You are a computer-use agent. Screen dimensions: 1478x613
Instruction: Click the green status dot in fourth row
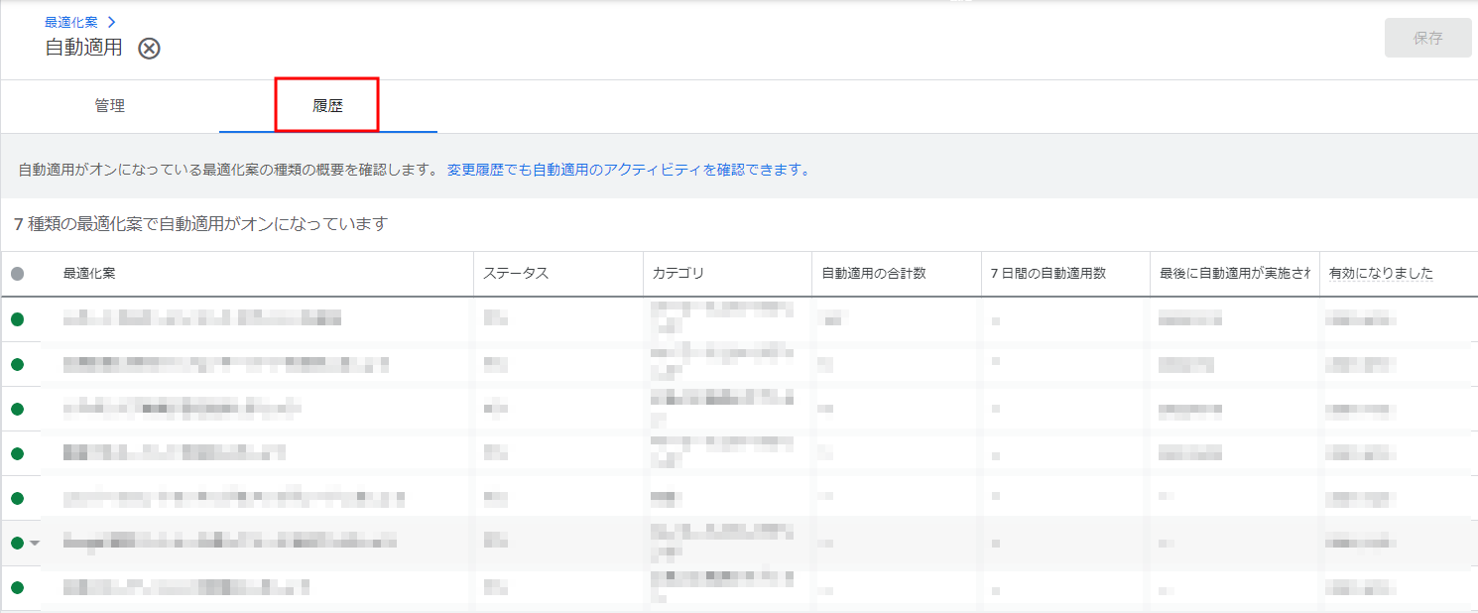18,453
